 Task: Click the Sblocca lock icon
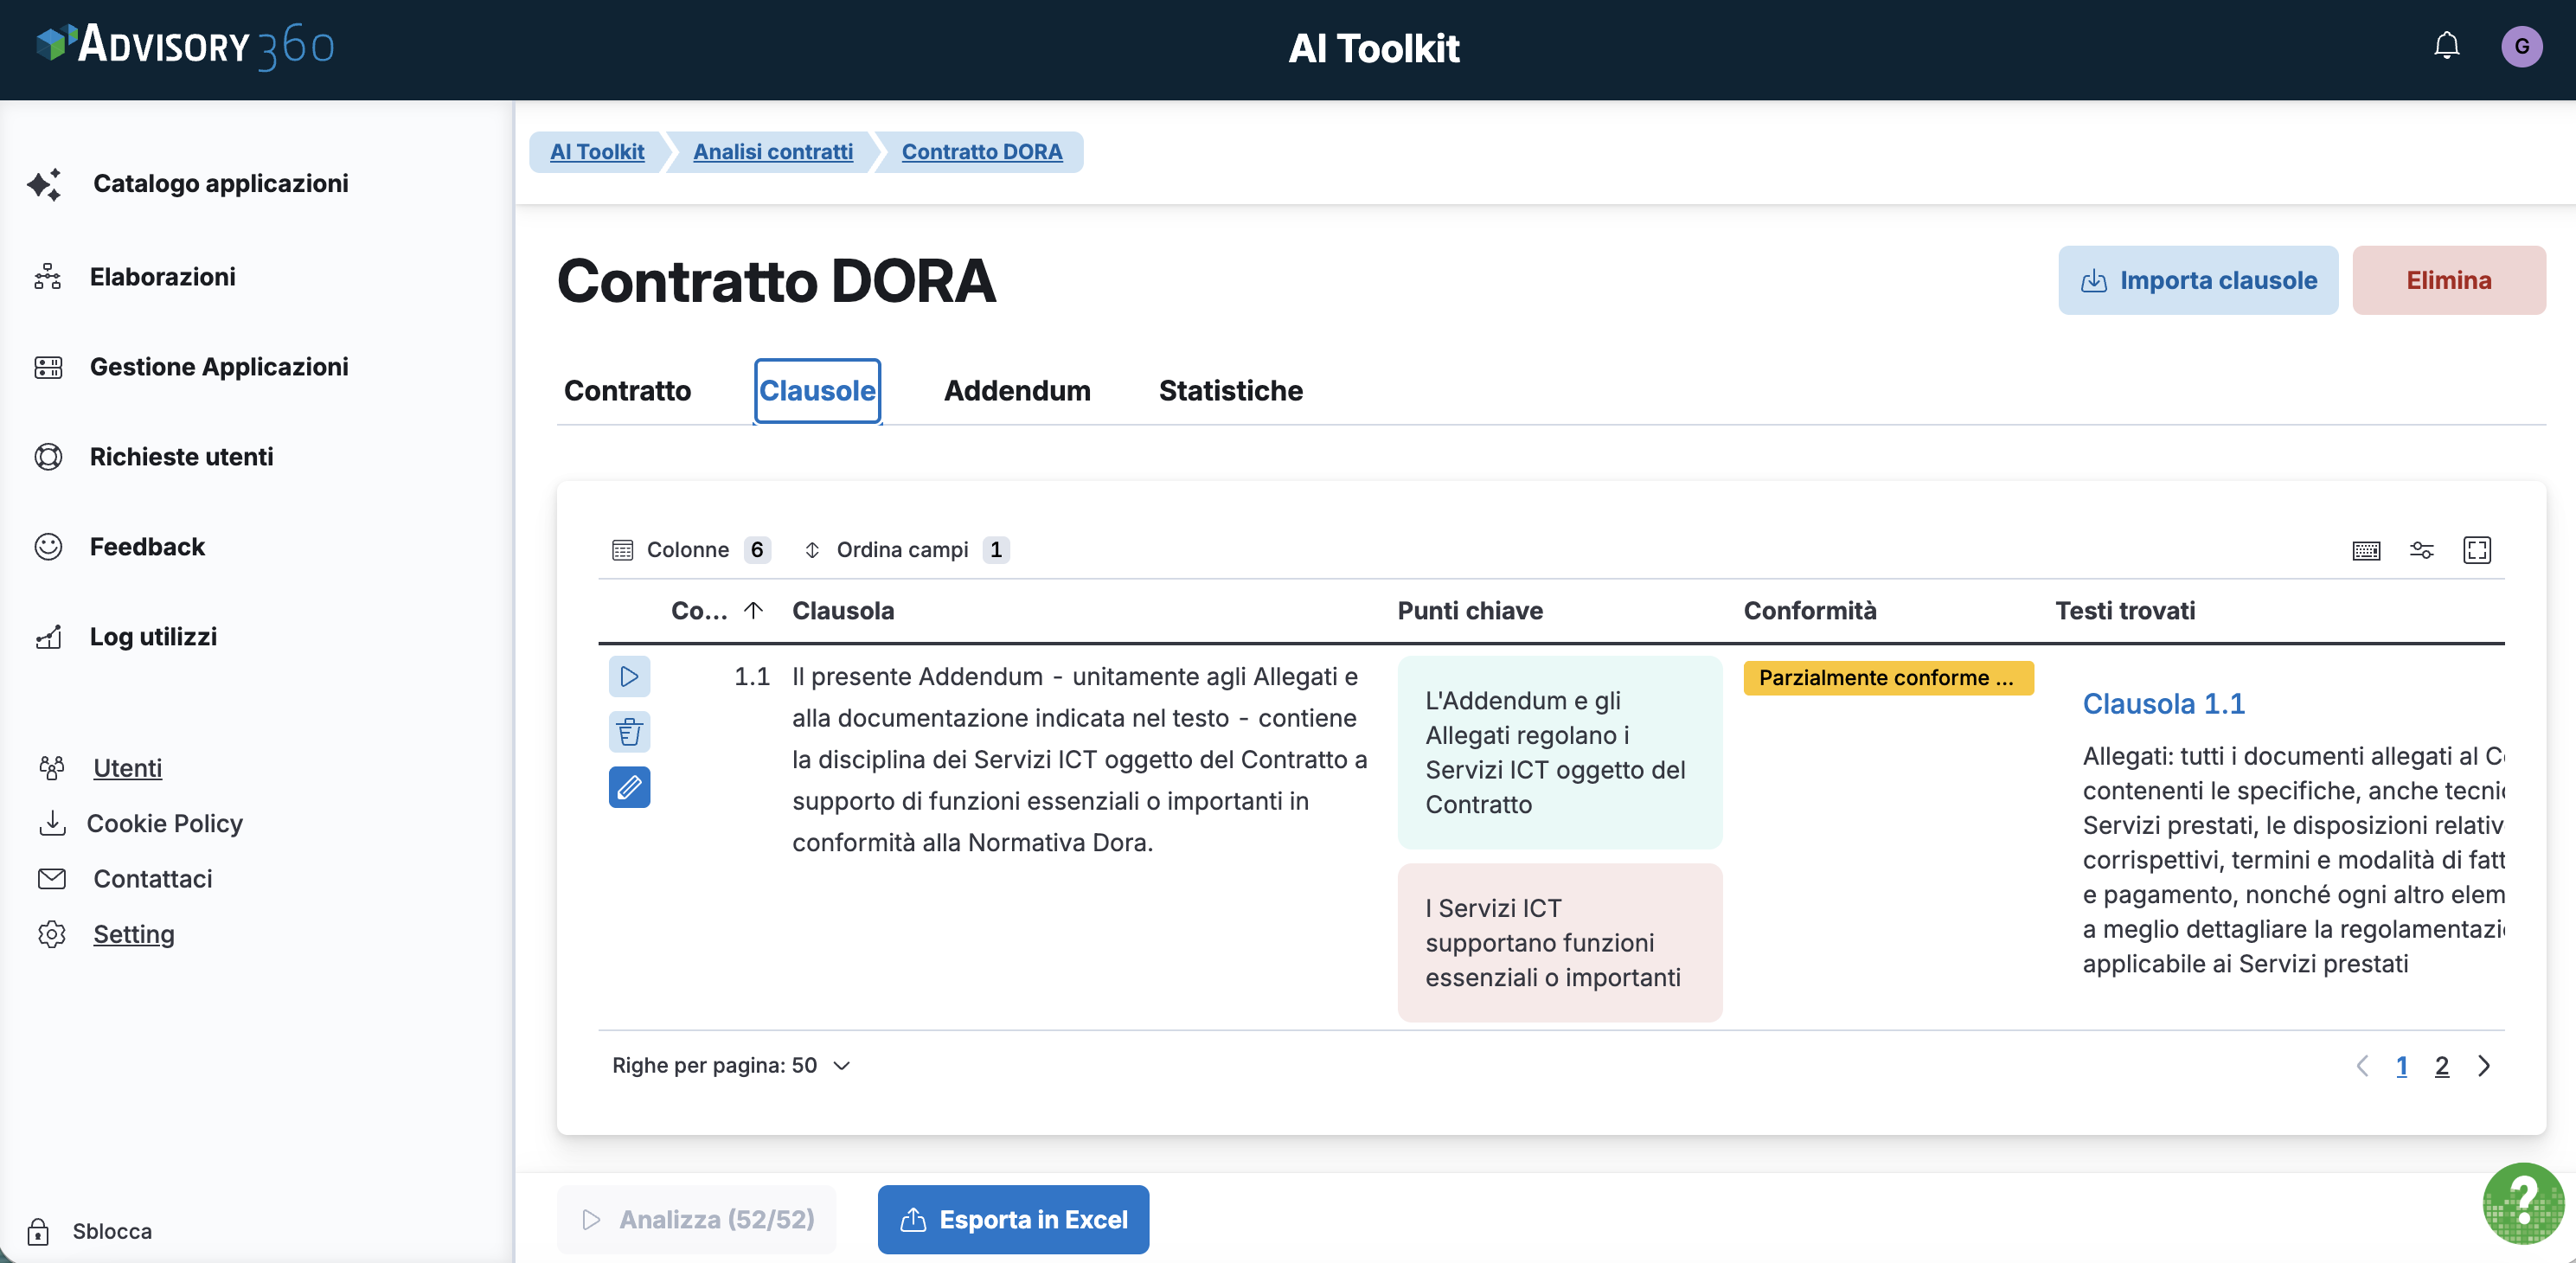pos(38,1231)
